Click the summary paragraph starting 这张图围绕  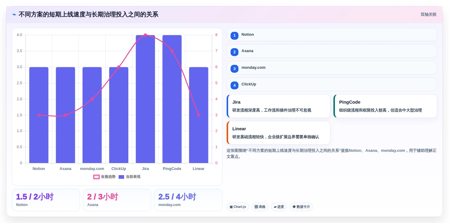click(x=332, y=154)
